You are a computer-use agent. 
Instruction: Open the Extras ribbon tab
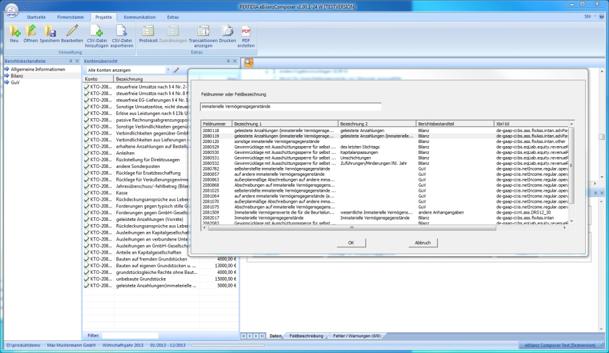173,17
